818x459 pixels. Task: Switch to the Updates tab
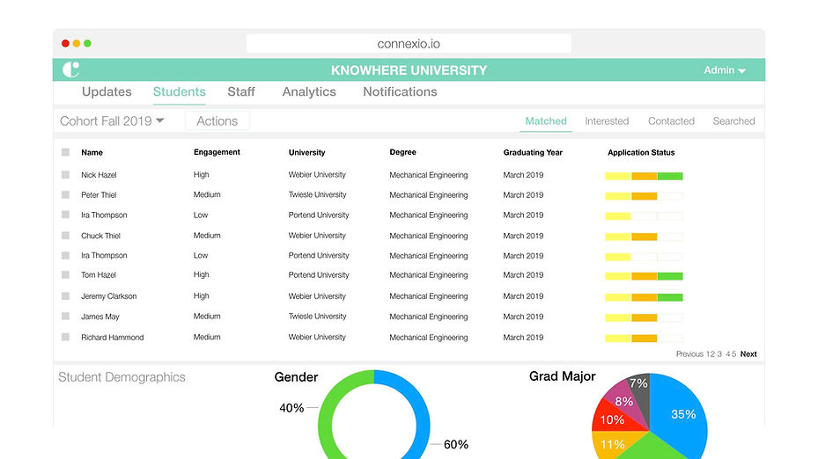(x=107, y=91)
